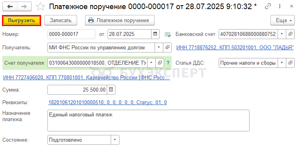Expand the Счет получателя dropdown
The width and height of the screenshot is (295, 146).
pos(151,63)
